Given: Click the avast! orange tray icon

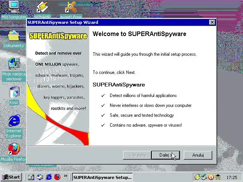Looking at the screenshot, I should coord(211,177).
